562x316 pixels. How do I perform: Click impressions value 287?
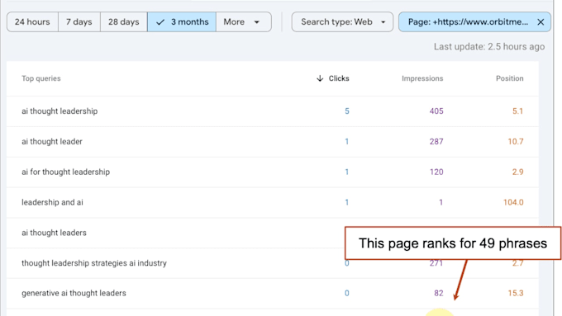click(x=436, y=141)
